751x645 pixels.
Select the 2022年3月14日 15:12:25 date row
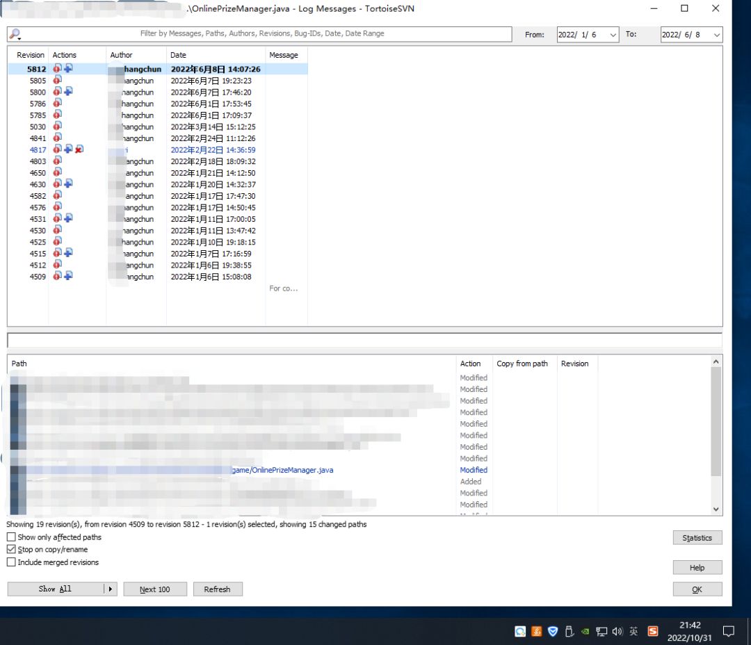coord(158,126)
